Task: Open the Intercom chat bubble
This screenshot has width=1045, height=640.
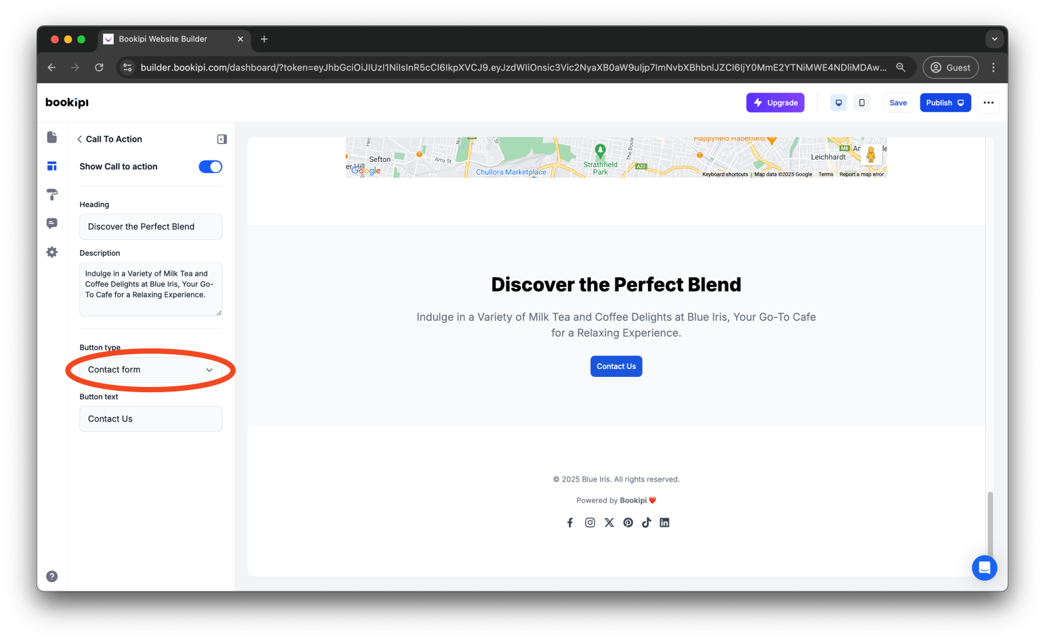Action: [x=984, y=568]
